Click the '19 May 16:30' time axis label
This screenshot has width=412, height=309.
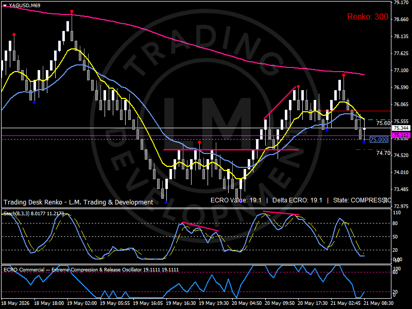click(x=181, y=303)
